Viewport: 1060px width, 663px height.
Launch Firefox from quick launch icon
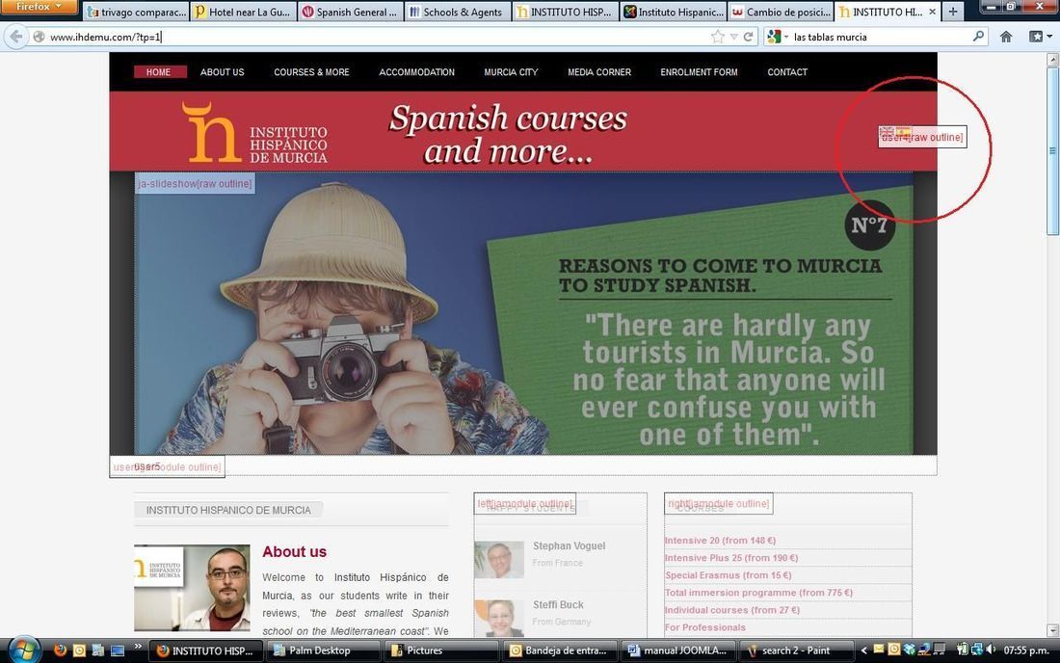pyautogui.click(x=60, y=650)
